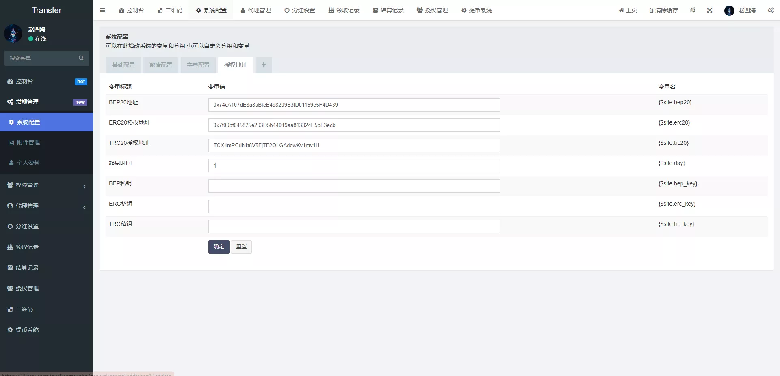Click the BEP私钥 input field

pyautogui.click(x=354, y=186)
